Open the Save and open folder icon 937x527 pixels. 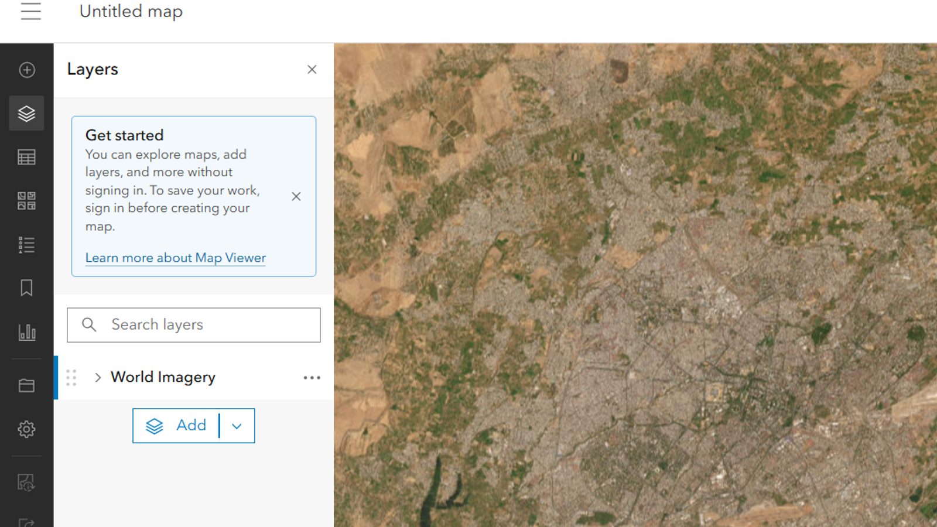pyautogui.click(x=26, y=385)
